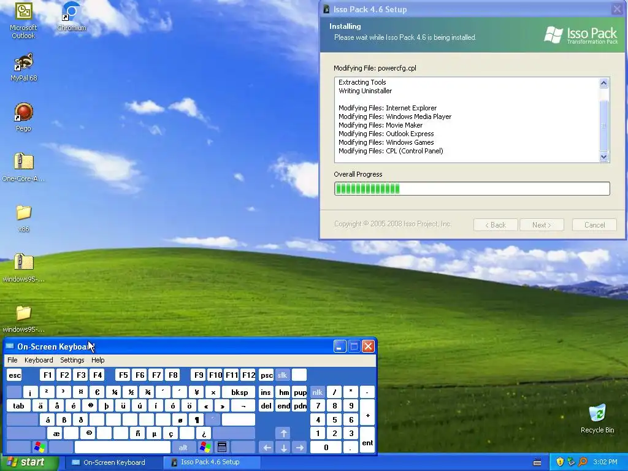
Task: Click the numpad 5 key
Action: [334, 419]
